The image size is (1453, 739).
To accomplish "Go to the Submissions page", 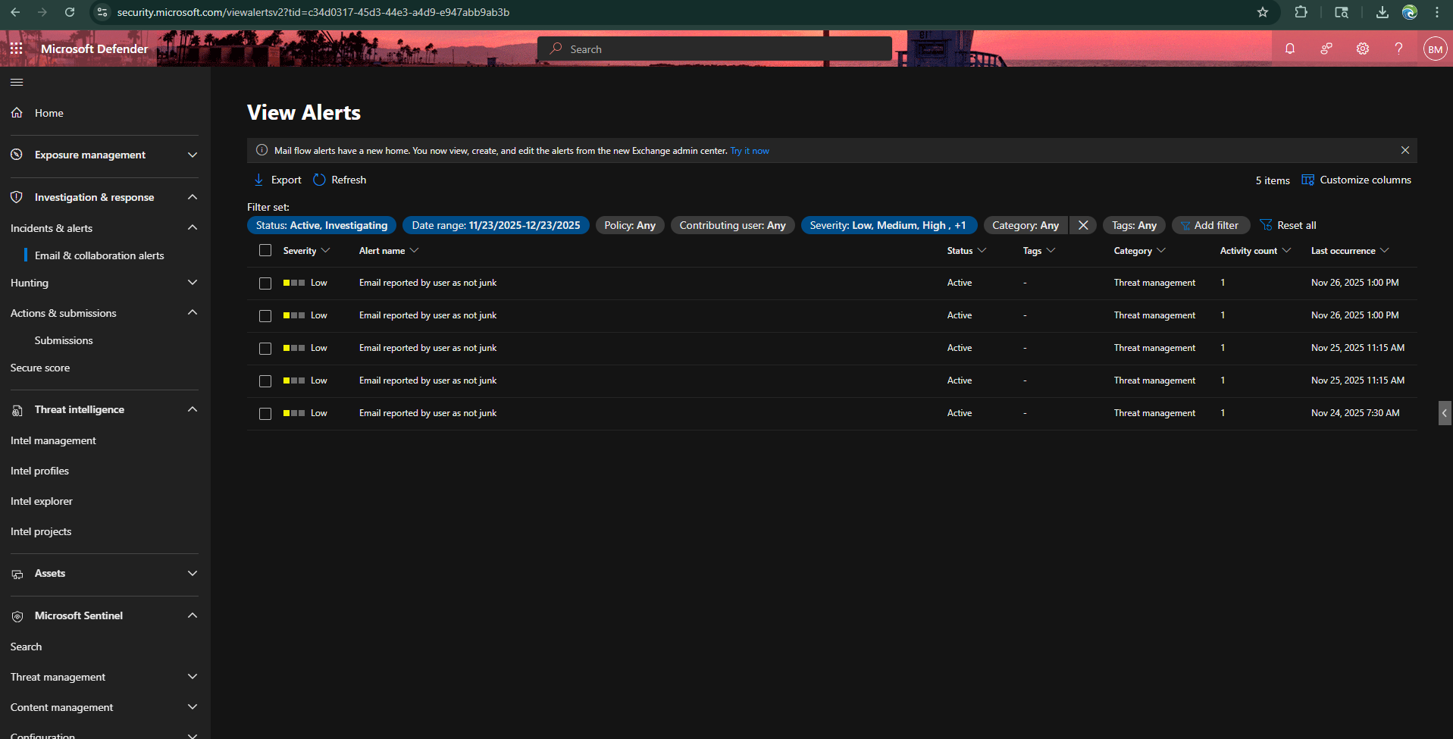I will pyautogui.click(x=63, y=340).
